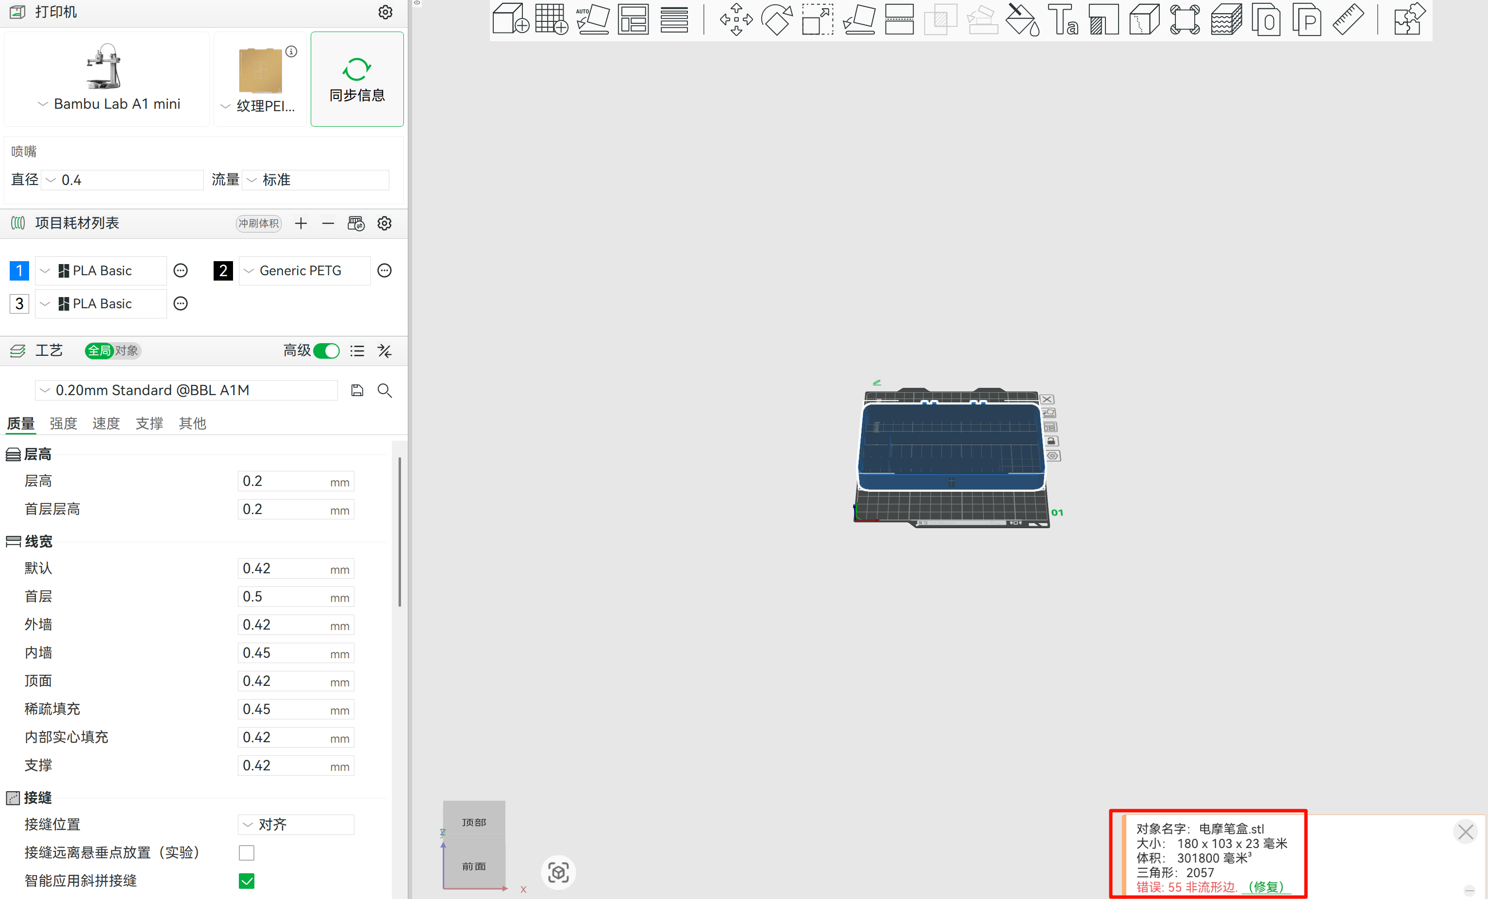Switch to the 强度 tab
The width and height of the screenshot is (1488, 899).
64,423
